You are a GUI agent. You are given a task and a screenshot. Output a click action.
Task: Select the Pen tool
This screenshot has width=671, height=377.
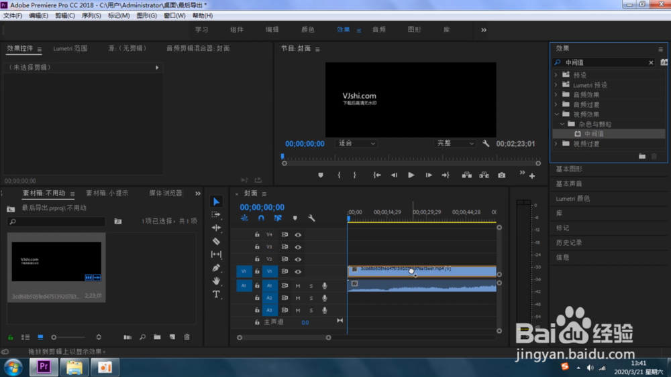(216, 268)
